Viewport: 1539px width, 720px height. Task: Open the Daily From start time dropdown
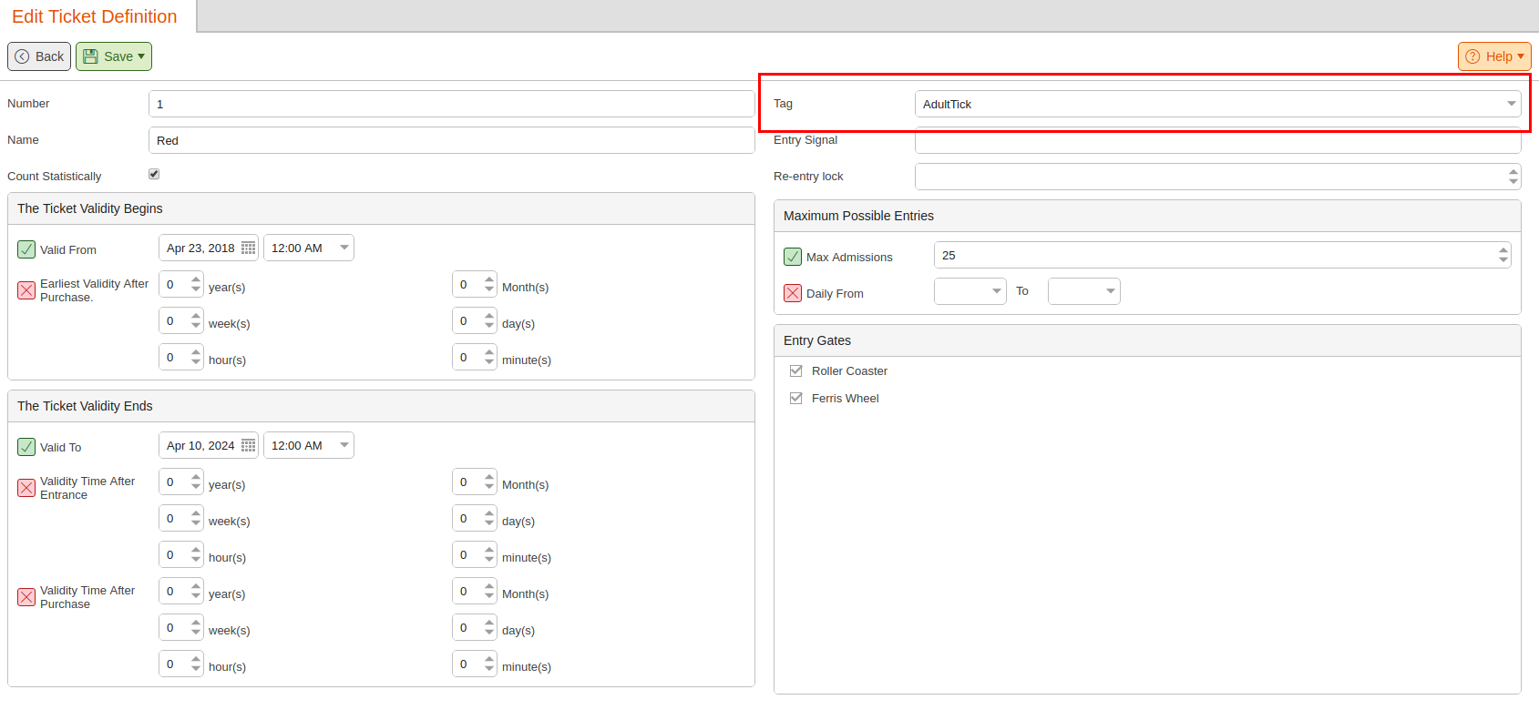click(970, 291)
